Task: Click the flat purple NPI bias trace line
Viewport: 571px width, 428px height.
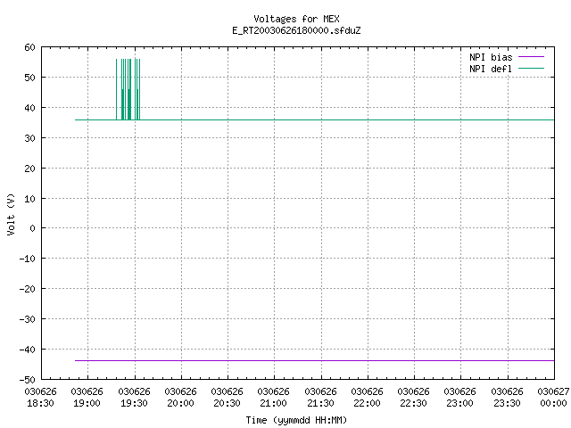Action: click(x=315, y=360)
